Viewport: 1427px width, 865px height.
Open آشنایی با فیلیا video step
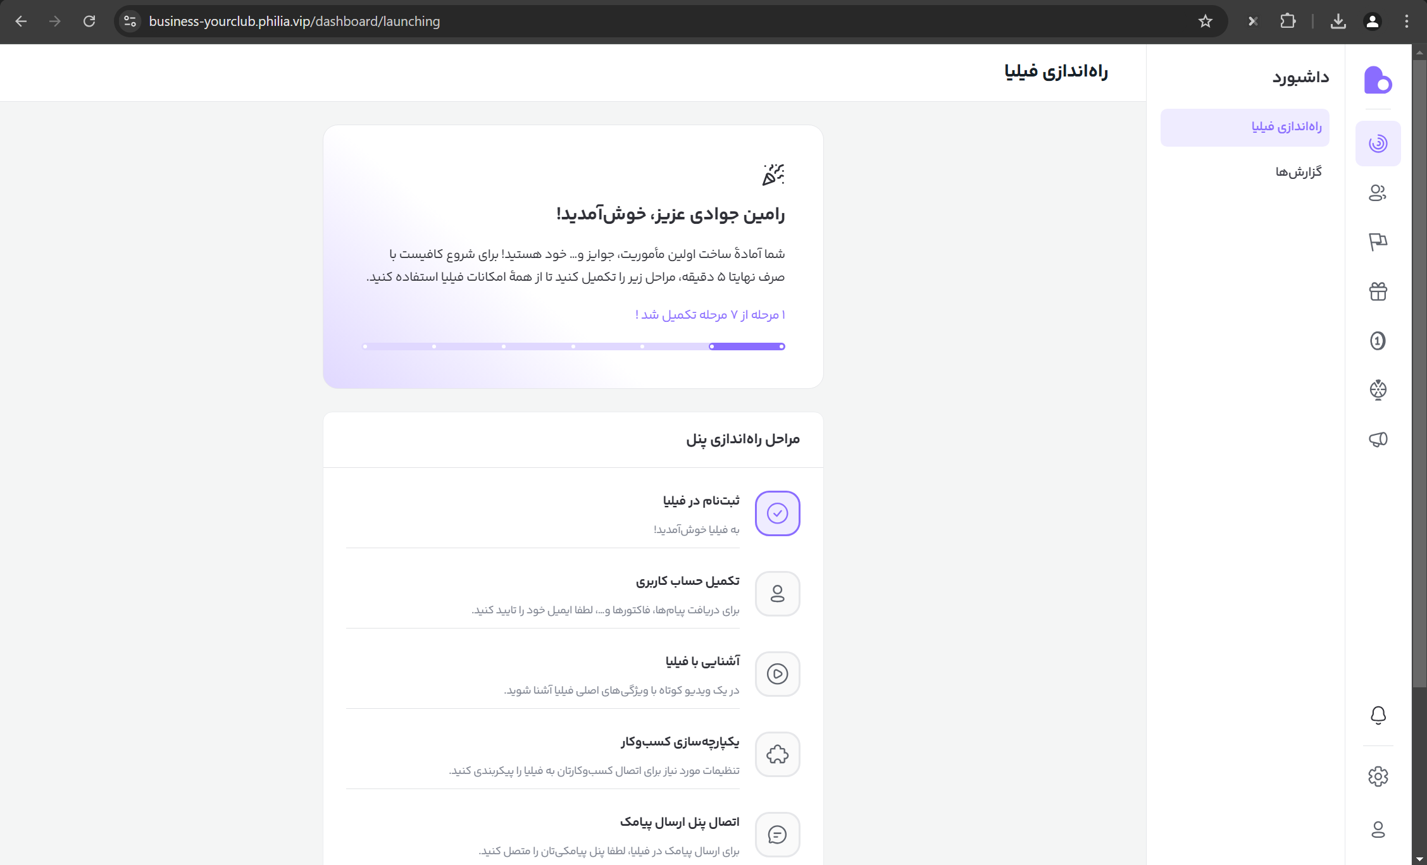point(702,661)
